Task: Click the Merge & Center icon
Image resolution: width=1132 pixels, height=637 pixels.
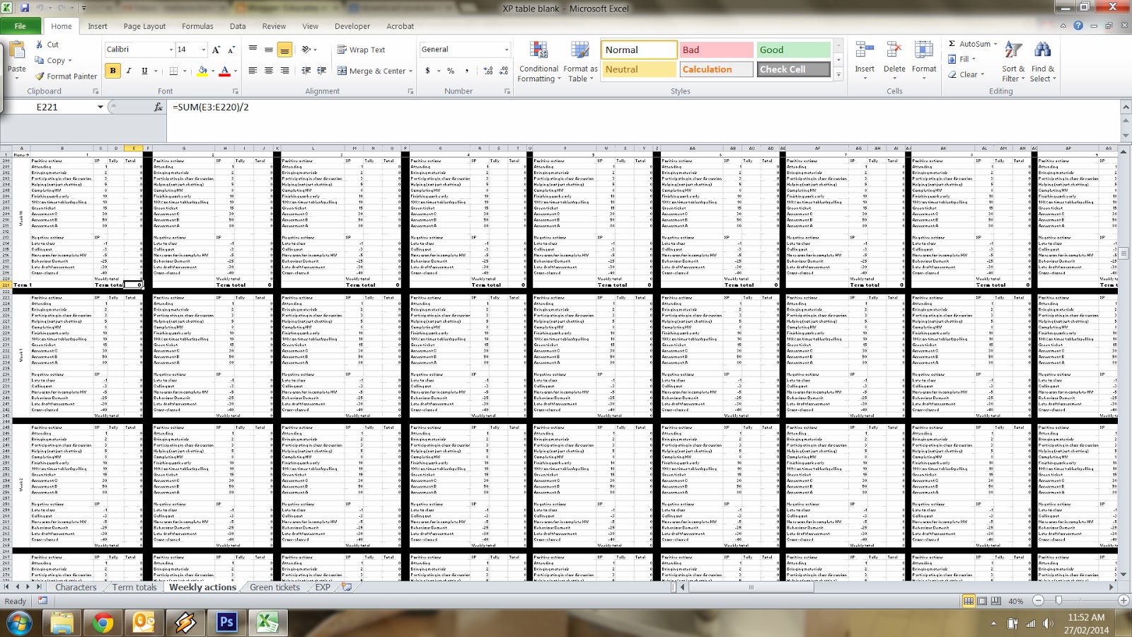Action: 342,71
